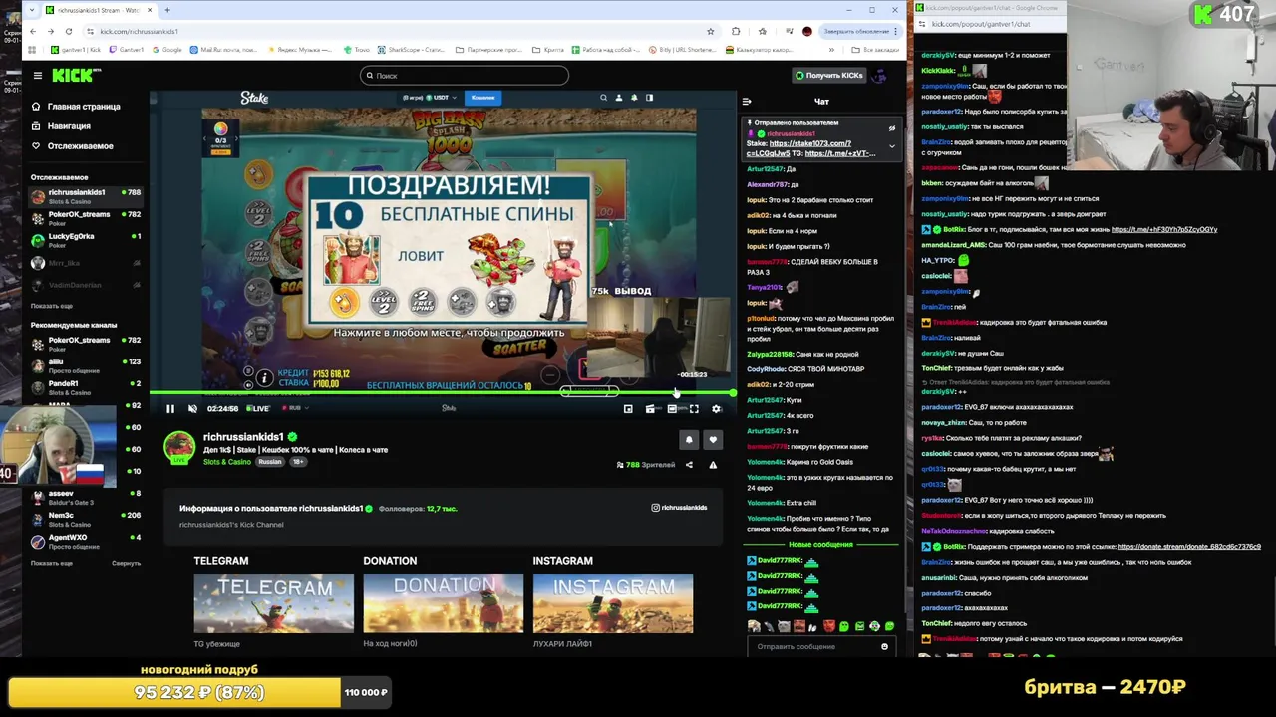The width and height of the screenshot is (1276, 717).
Task: Click Получить KICKs button
Action: pyautogui.click(x=829, y=75)
